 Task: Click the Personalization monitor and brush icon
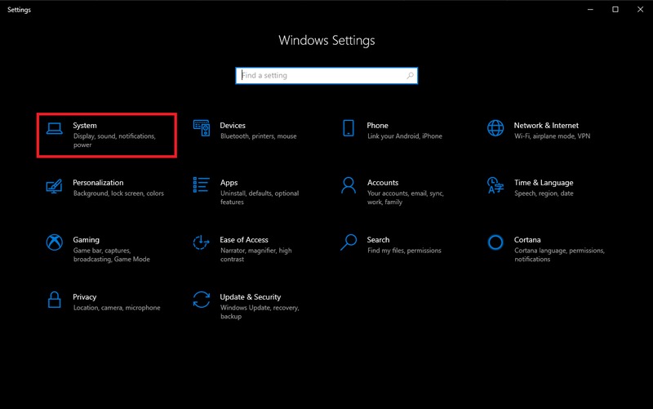click(55, 184)
